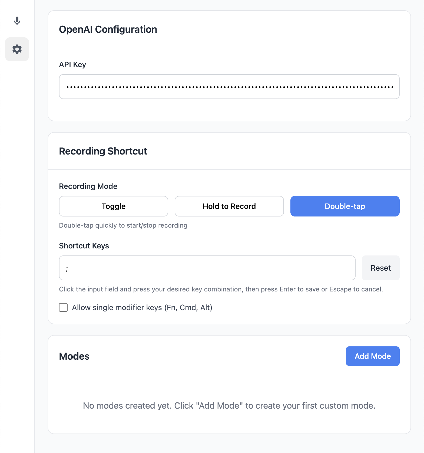Switch to Hold to Record mode

[229, 206]
